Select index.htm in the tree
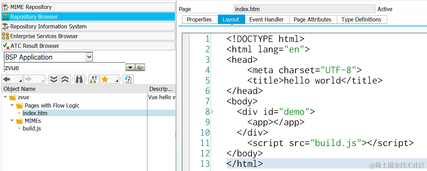 pyautogui.click(x=35, y=113)
